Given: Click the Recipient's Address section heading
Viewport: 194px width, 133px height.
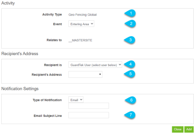Looking at the screenshot, I should [20, 54].
